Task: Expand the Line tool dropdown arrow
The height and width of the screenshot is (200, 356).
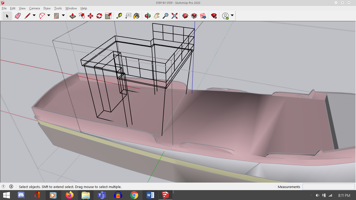Action: [x=34, y=16]
